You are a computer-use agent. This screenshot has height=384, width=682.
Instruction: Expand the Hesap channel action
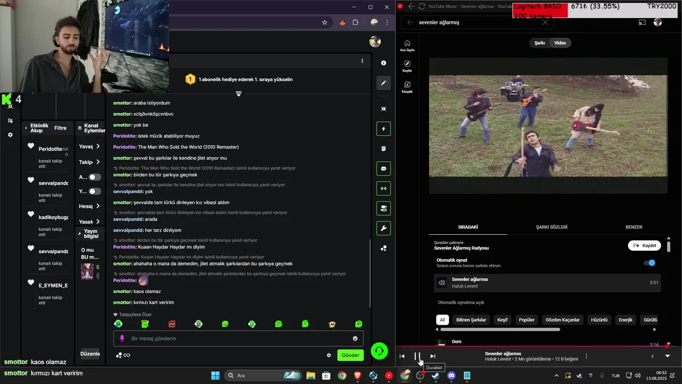coord(98,206)
